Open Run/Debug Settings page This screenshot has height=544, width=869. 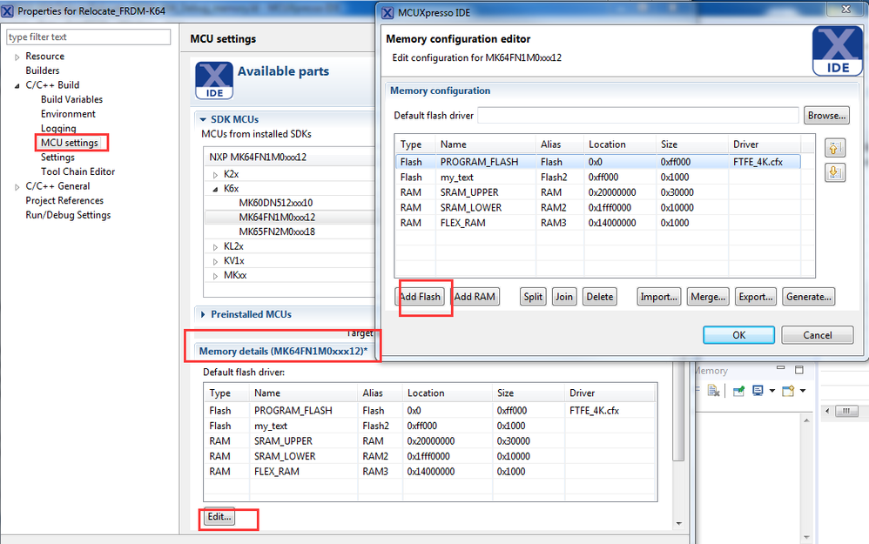(x=68, y=215)
